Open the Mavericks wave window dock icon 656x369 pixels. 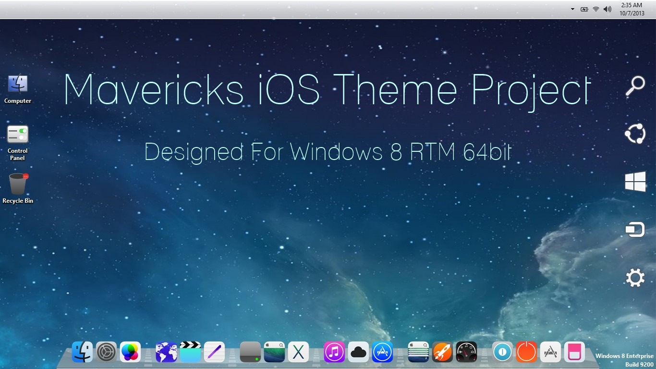(274, 352)
